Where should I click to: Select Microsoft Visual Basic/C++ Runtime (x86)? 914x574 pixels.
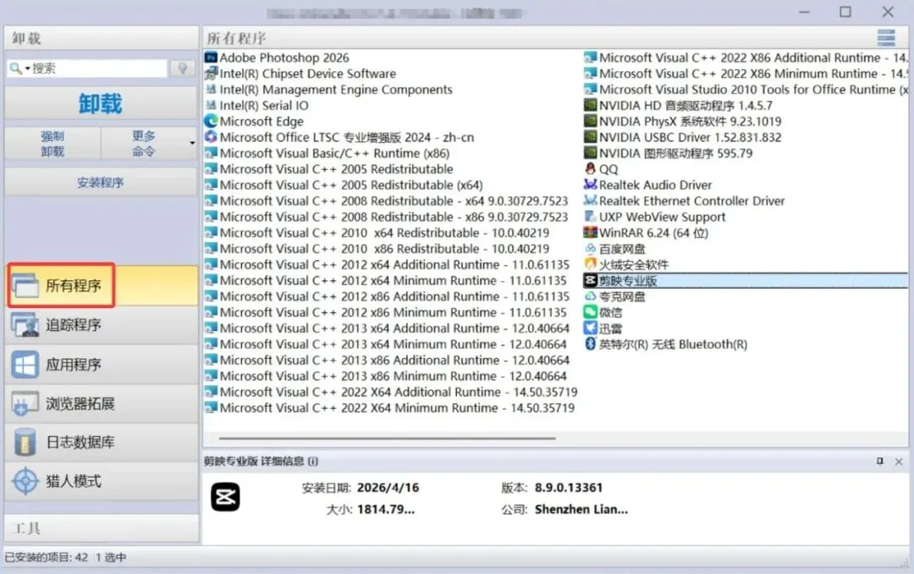click(328, 153)
